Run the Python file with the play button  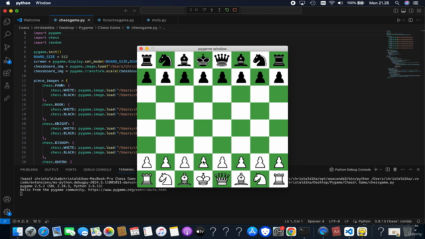coord(398,20)
